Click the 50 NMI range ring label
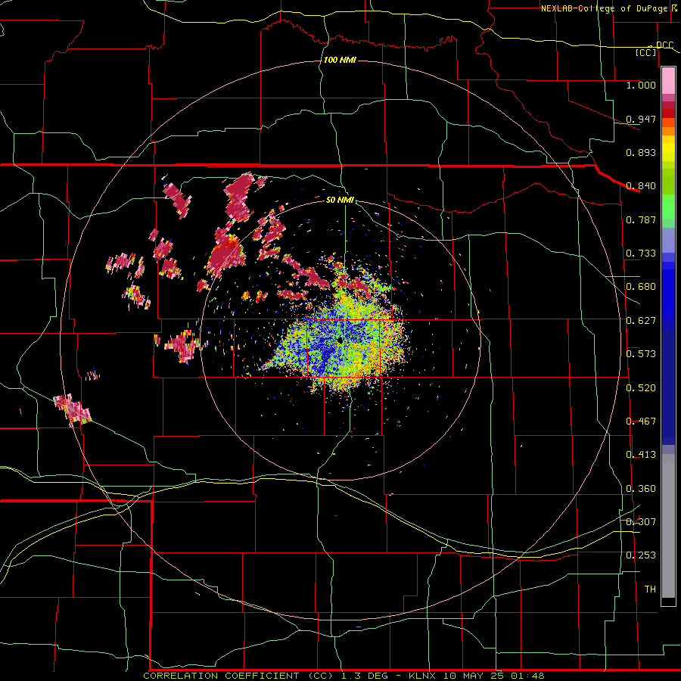The height and width of the screenshot is (681, 681). pyautogui.click(x=340, y=200)
